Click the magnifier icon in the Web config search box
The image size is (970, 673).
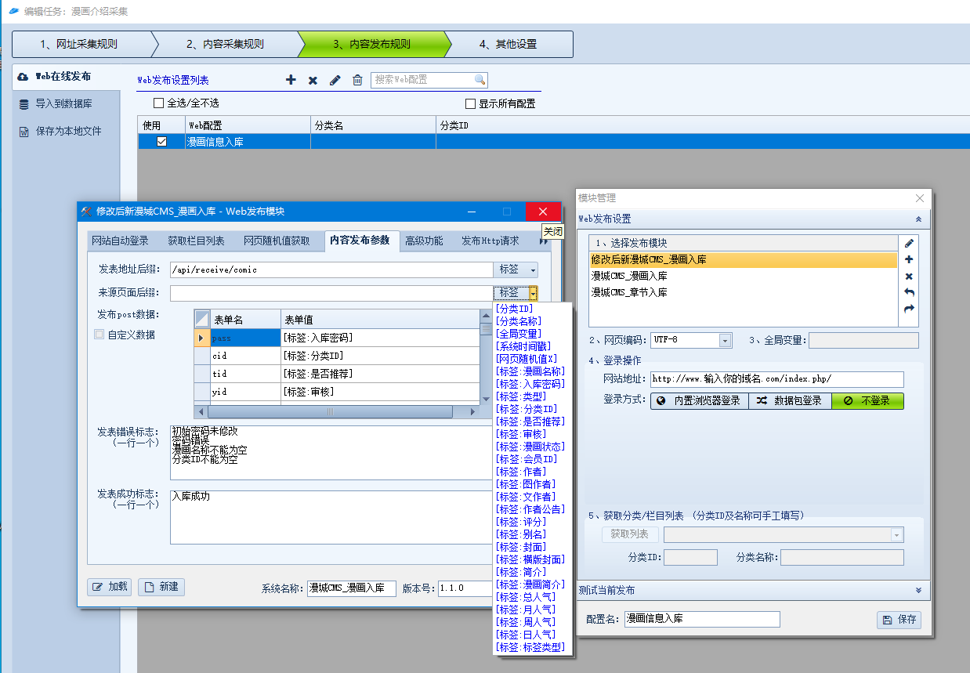pyautogui.click(x=480, y=80)
